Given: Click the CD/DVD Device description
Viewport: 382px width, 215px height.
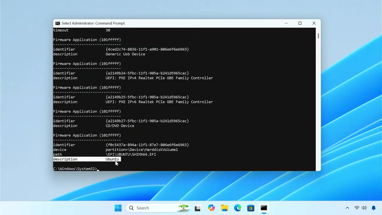Looking at the screenshot, I should (x=120, y=126).
